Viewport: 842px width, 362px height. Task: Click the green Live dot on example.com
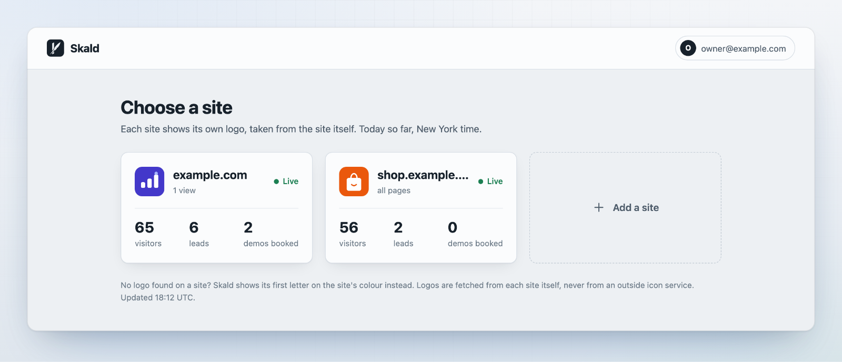point(276,182)
